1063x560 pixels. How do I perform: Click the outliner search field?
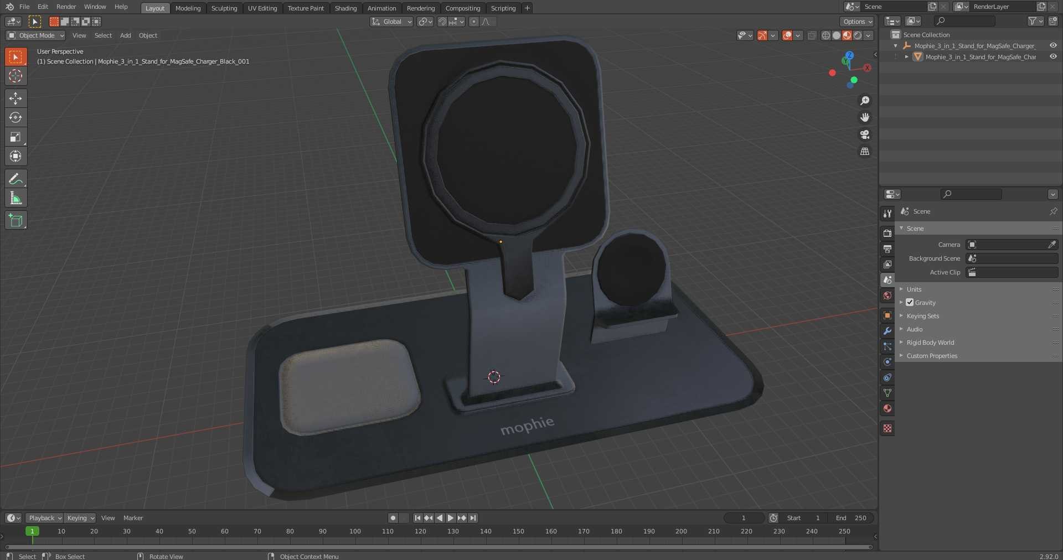tap(964, 21)
